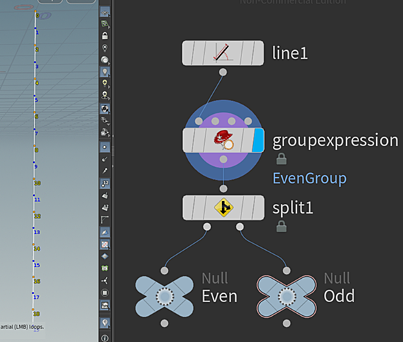
Task: Select the Even null node
Action: 164,297
